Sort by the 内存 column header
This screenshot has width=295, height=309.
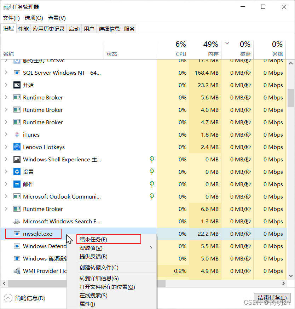pos(205,50)
